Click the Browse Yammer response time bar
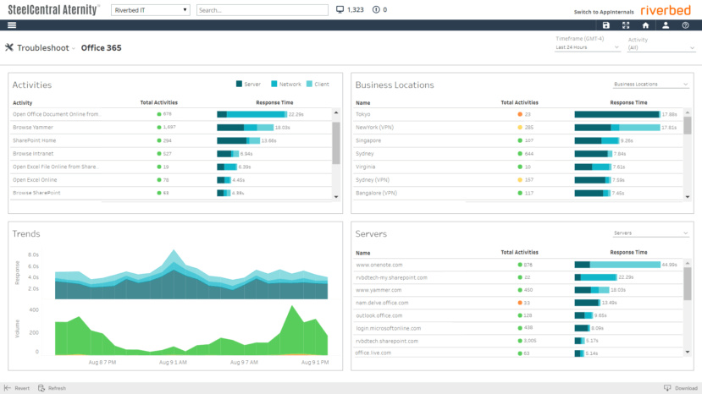702x394 pixels. pyautogui.click(x=246, y=128)
